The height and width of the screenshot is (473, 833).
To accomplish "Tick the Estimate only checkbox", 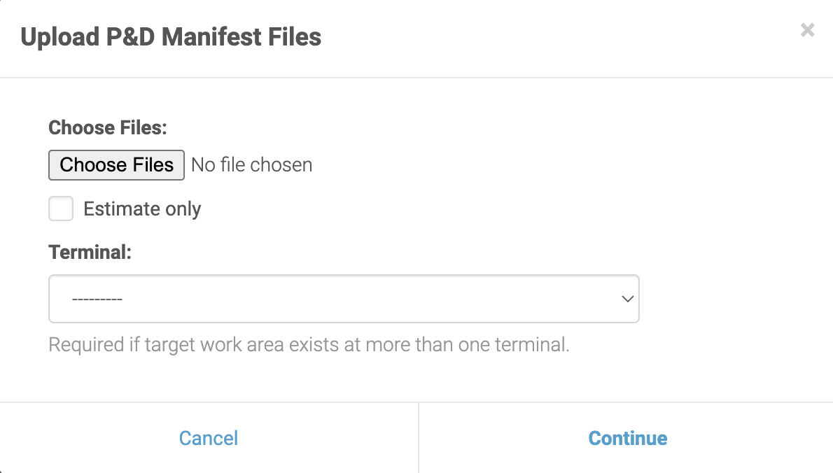I will [61, 209].
